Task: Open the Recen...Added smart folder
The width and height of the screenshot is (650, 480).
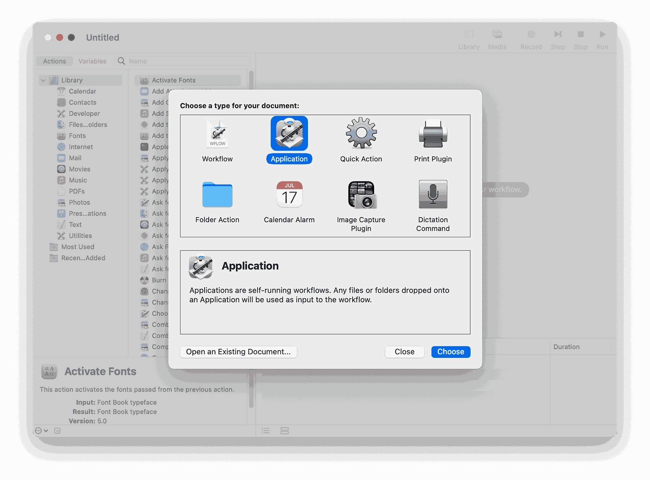Action: point(83,258)
